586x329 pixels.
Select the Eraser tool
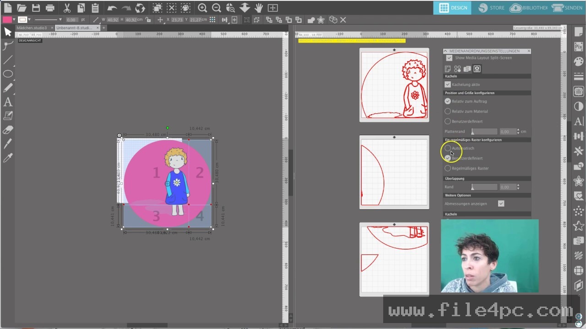coord(8,130)
